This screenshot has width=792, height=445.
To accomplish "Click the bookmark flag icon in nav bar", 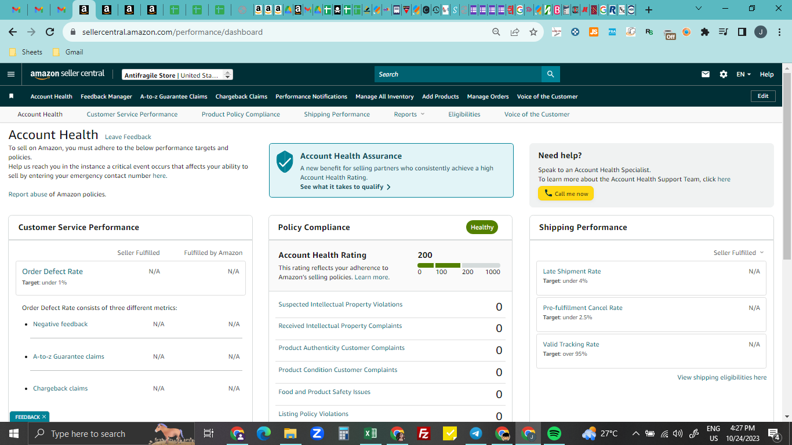I will [x=11, y=96].
